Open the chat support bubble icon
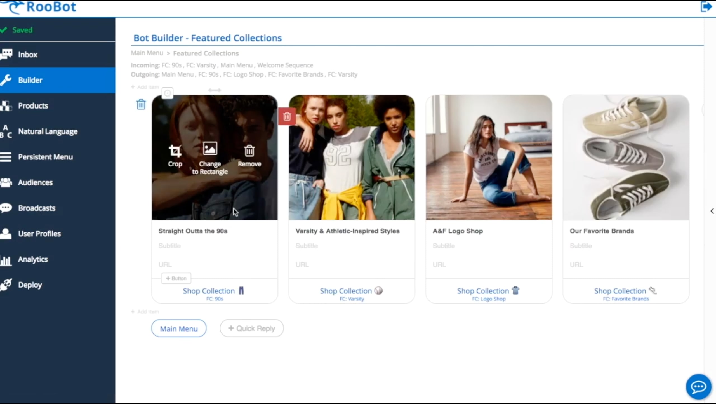 (x=698, y=387)
